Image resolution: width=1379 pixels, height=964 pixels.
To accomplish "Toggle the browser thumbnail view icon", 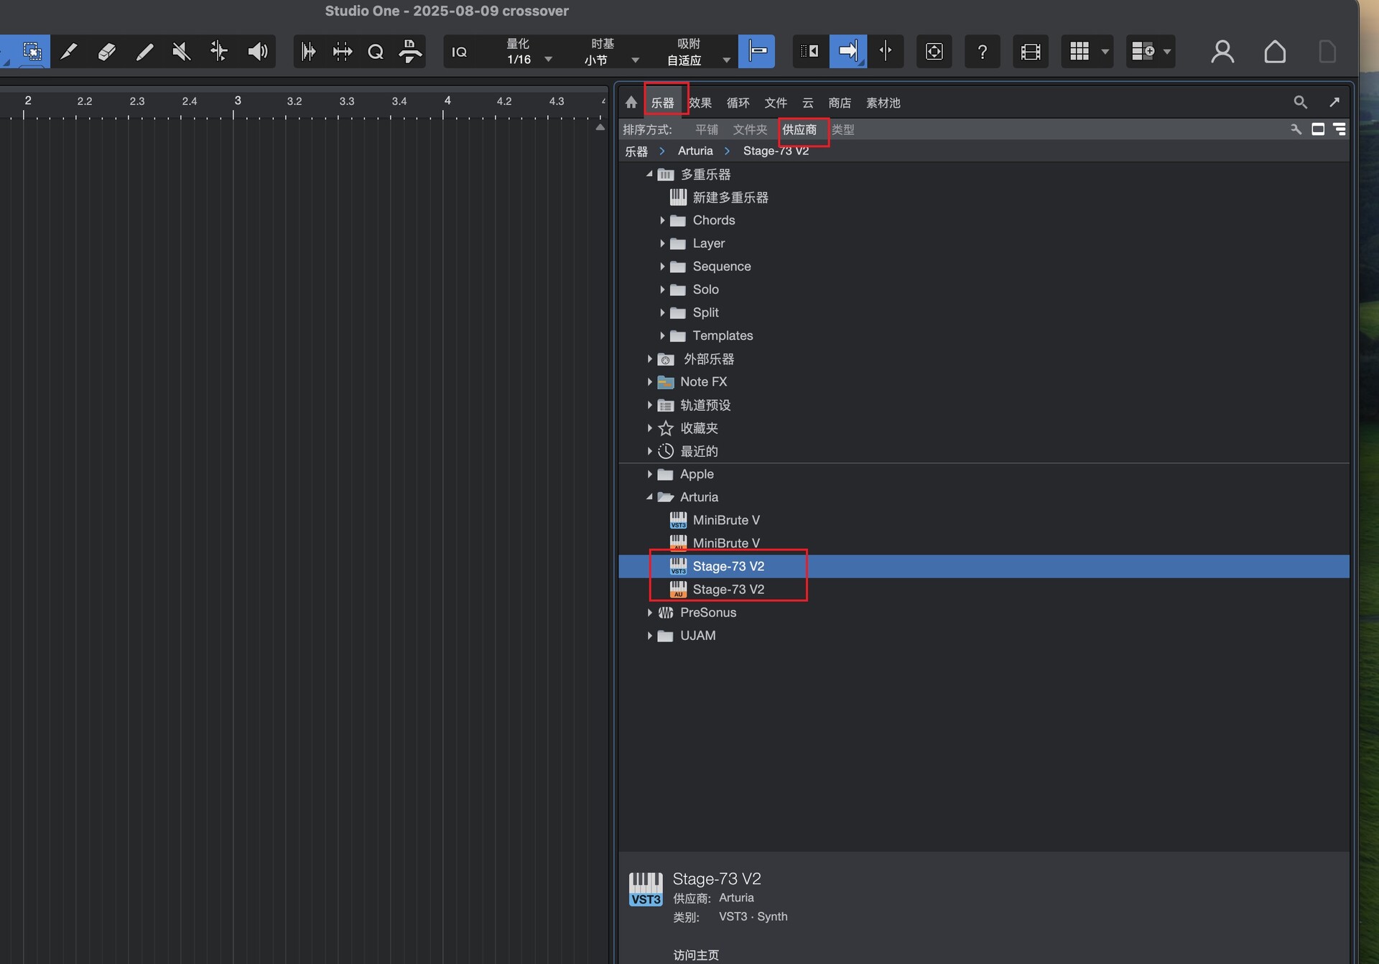I will pos(1318,129).
